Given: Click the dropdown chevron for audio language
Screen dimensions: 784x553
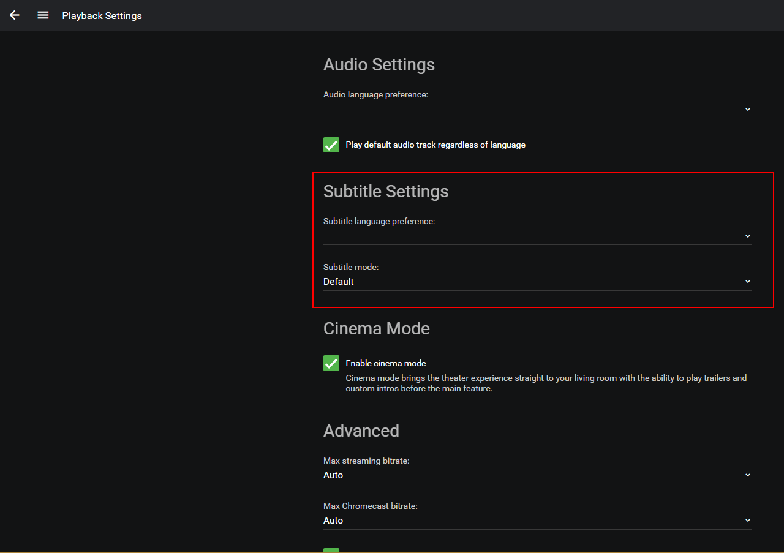Looking at the screenshot, I should click(747, 109).
